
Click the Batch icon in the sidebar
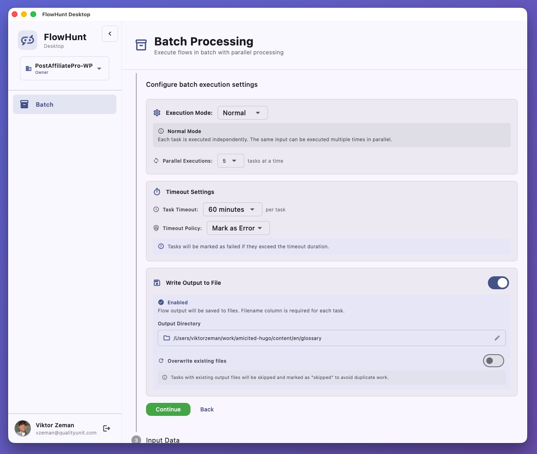24,104
